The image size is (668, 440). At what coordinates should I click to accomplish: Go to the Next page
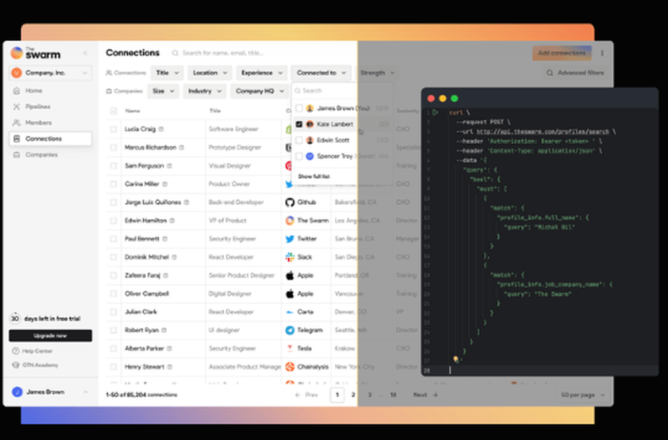[x=426, y=395]
